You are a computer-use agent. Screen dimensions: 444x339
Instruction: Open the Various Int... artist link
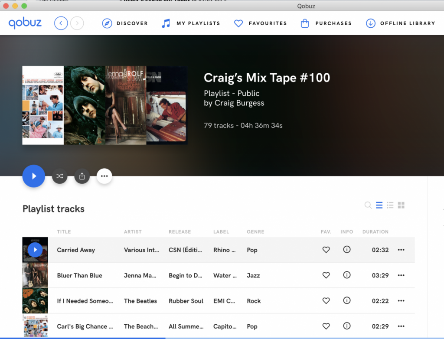click(x=141, y=250)
